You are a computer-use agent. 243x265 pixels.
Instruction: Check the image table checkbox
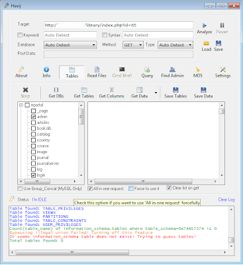point(33,152)
